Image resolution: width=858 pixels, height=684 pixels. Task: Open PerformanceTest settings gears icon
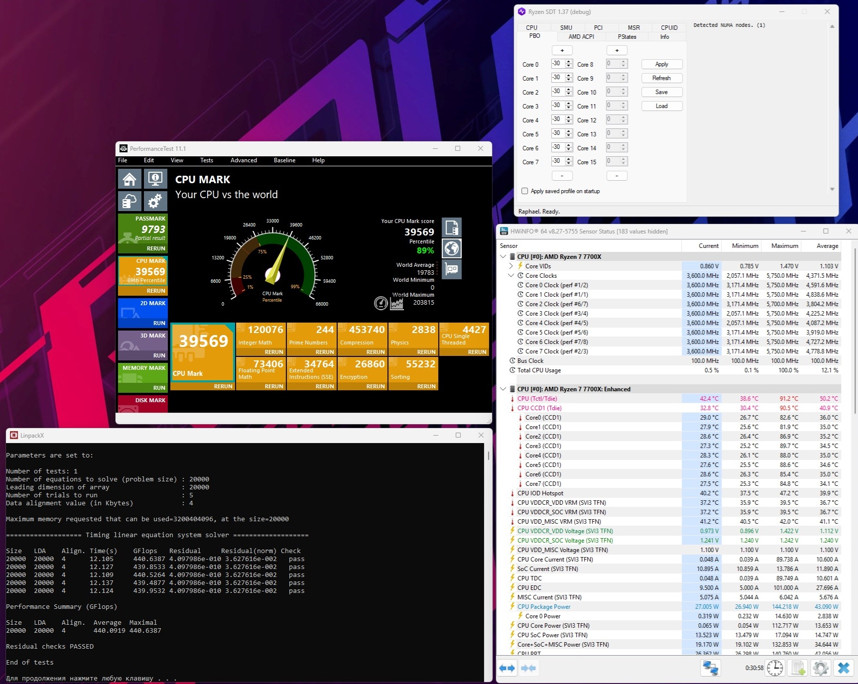click(x=155, y=201)
